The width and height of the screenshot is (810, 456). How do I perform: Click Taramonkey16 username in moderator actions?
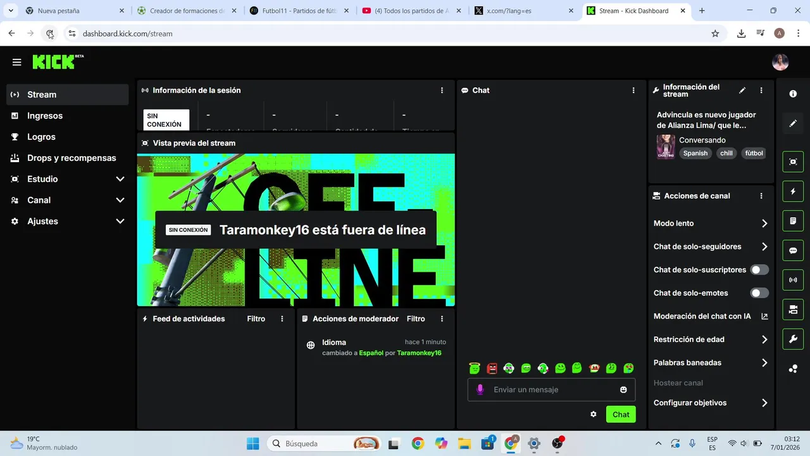click(x=419, y=353)
